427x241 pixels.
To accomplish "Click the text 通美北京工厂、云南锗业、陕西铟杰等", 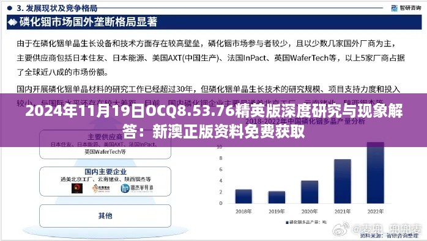I will coord(105,179).
